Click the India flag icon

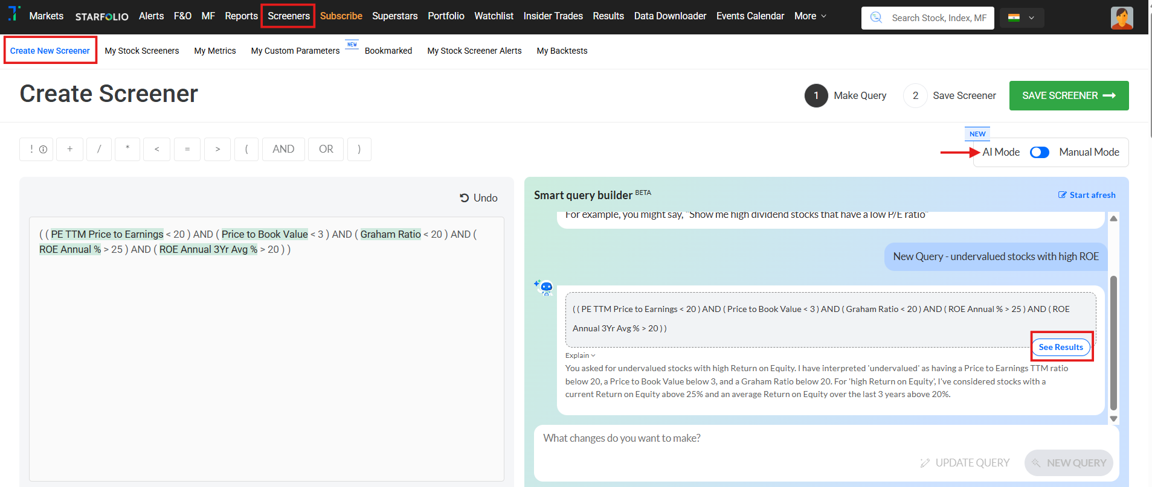click(x=1014, y=18)
